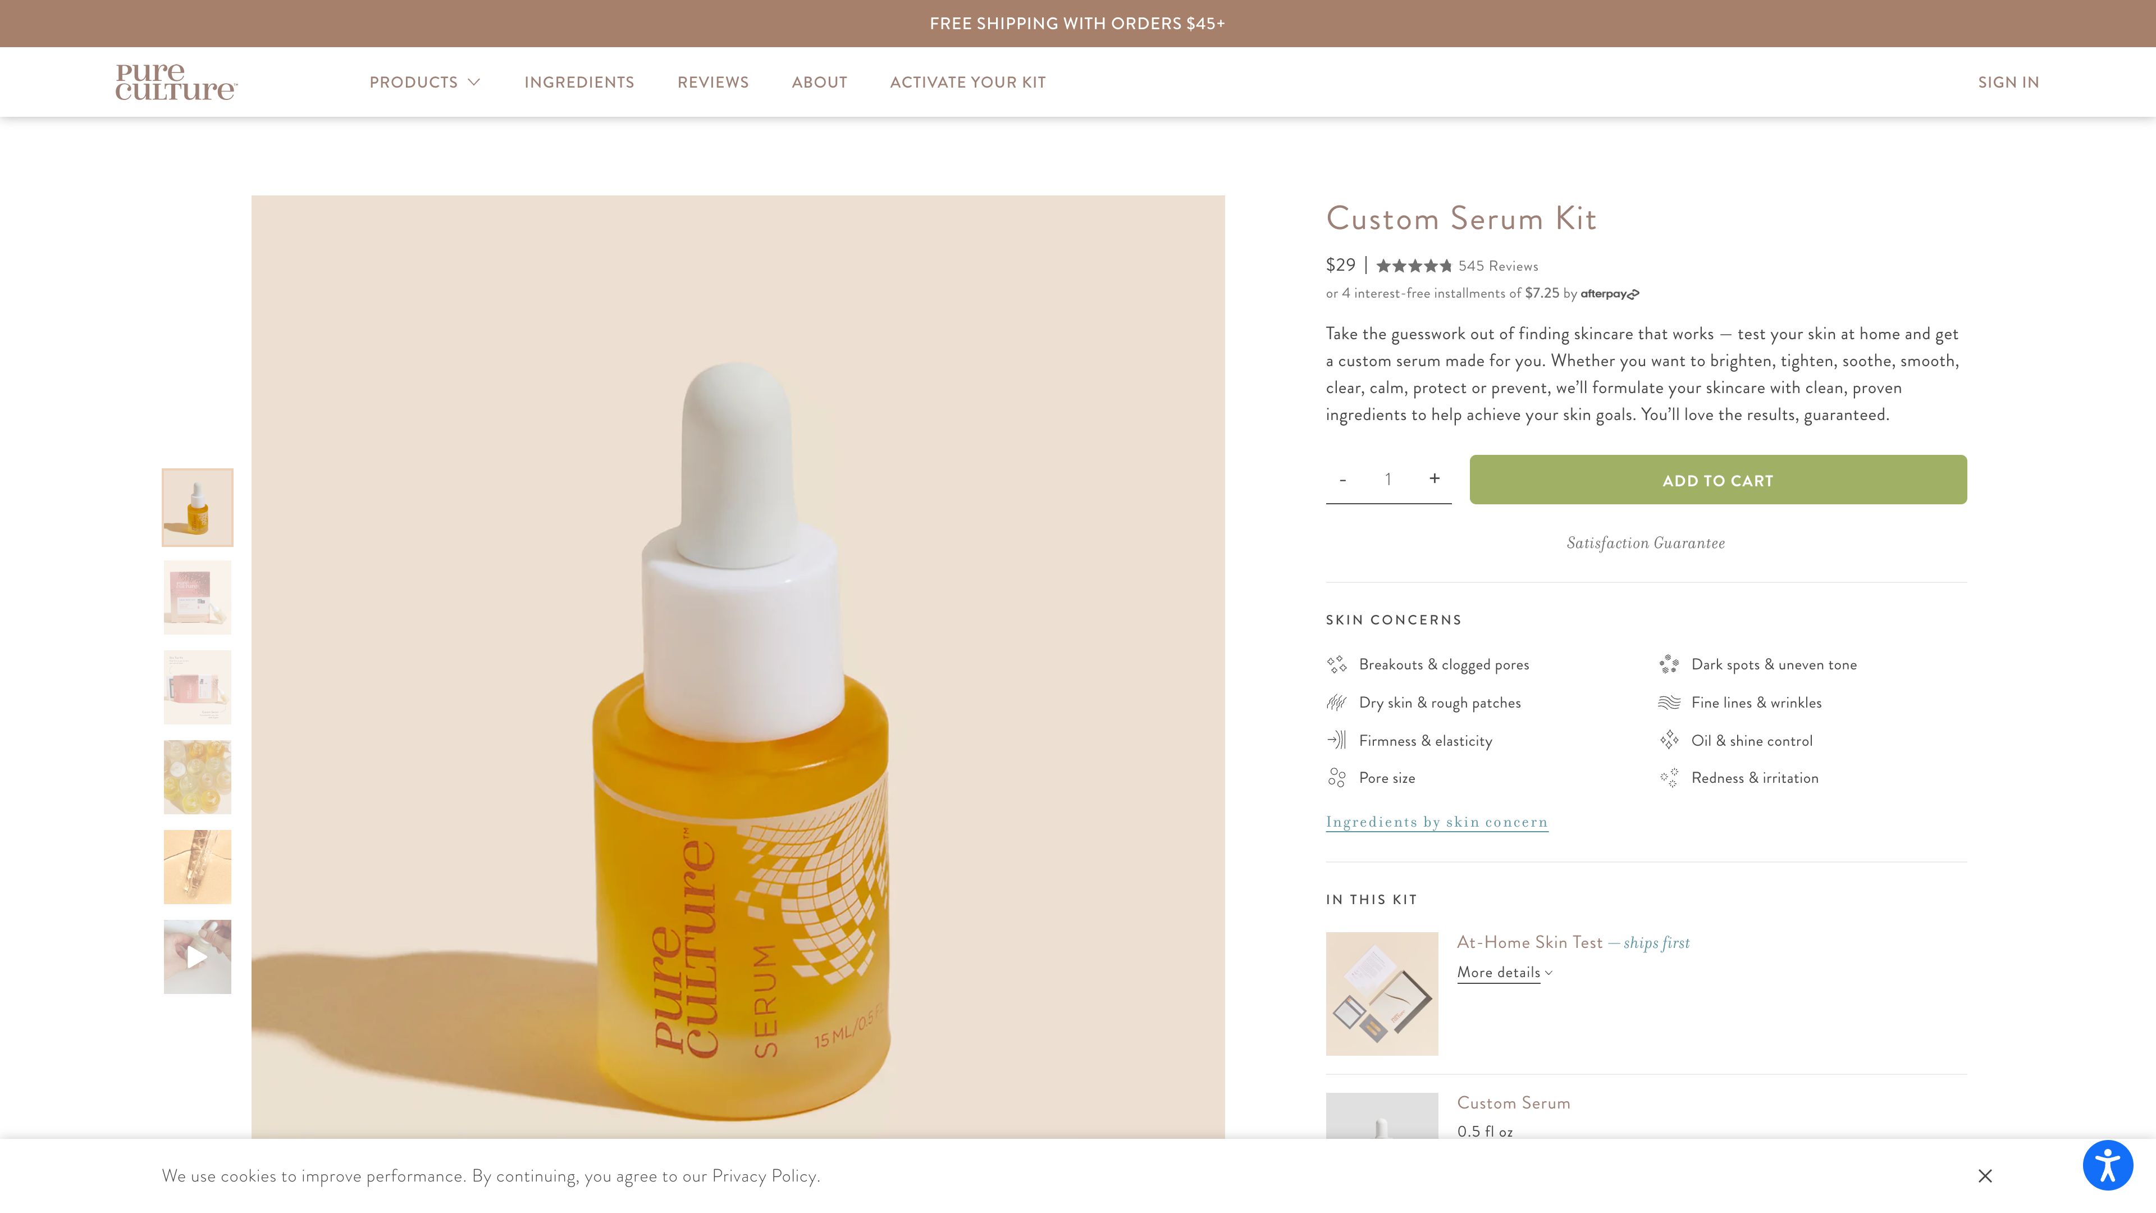Image resolution: width=2156 pixels, height=1213 pixels.
Task: Play the product video thumbnail
Action: click(x=198, y=957)
